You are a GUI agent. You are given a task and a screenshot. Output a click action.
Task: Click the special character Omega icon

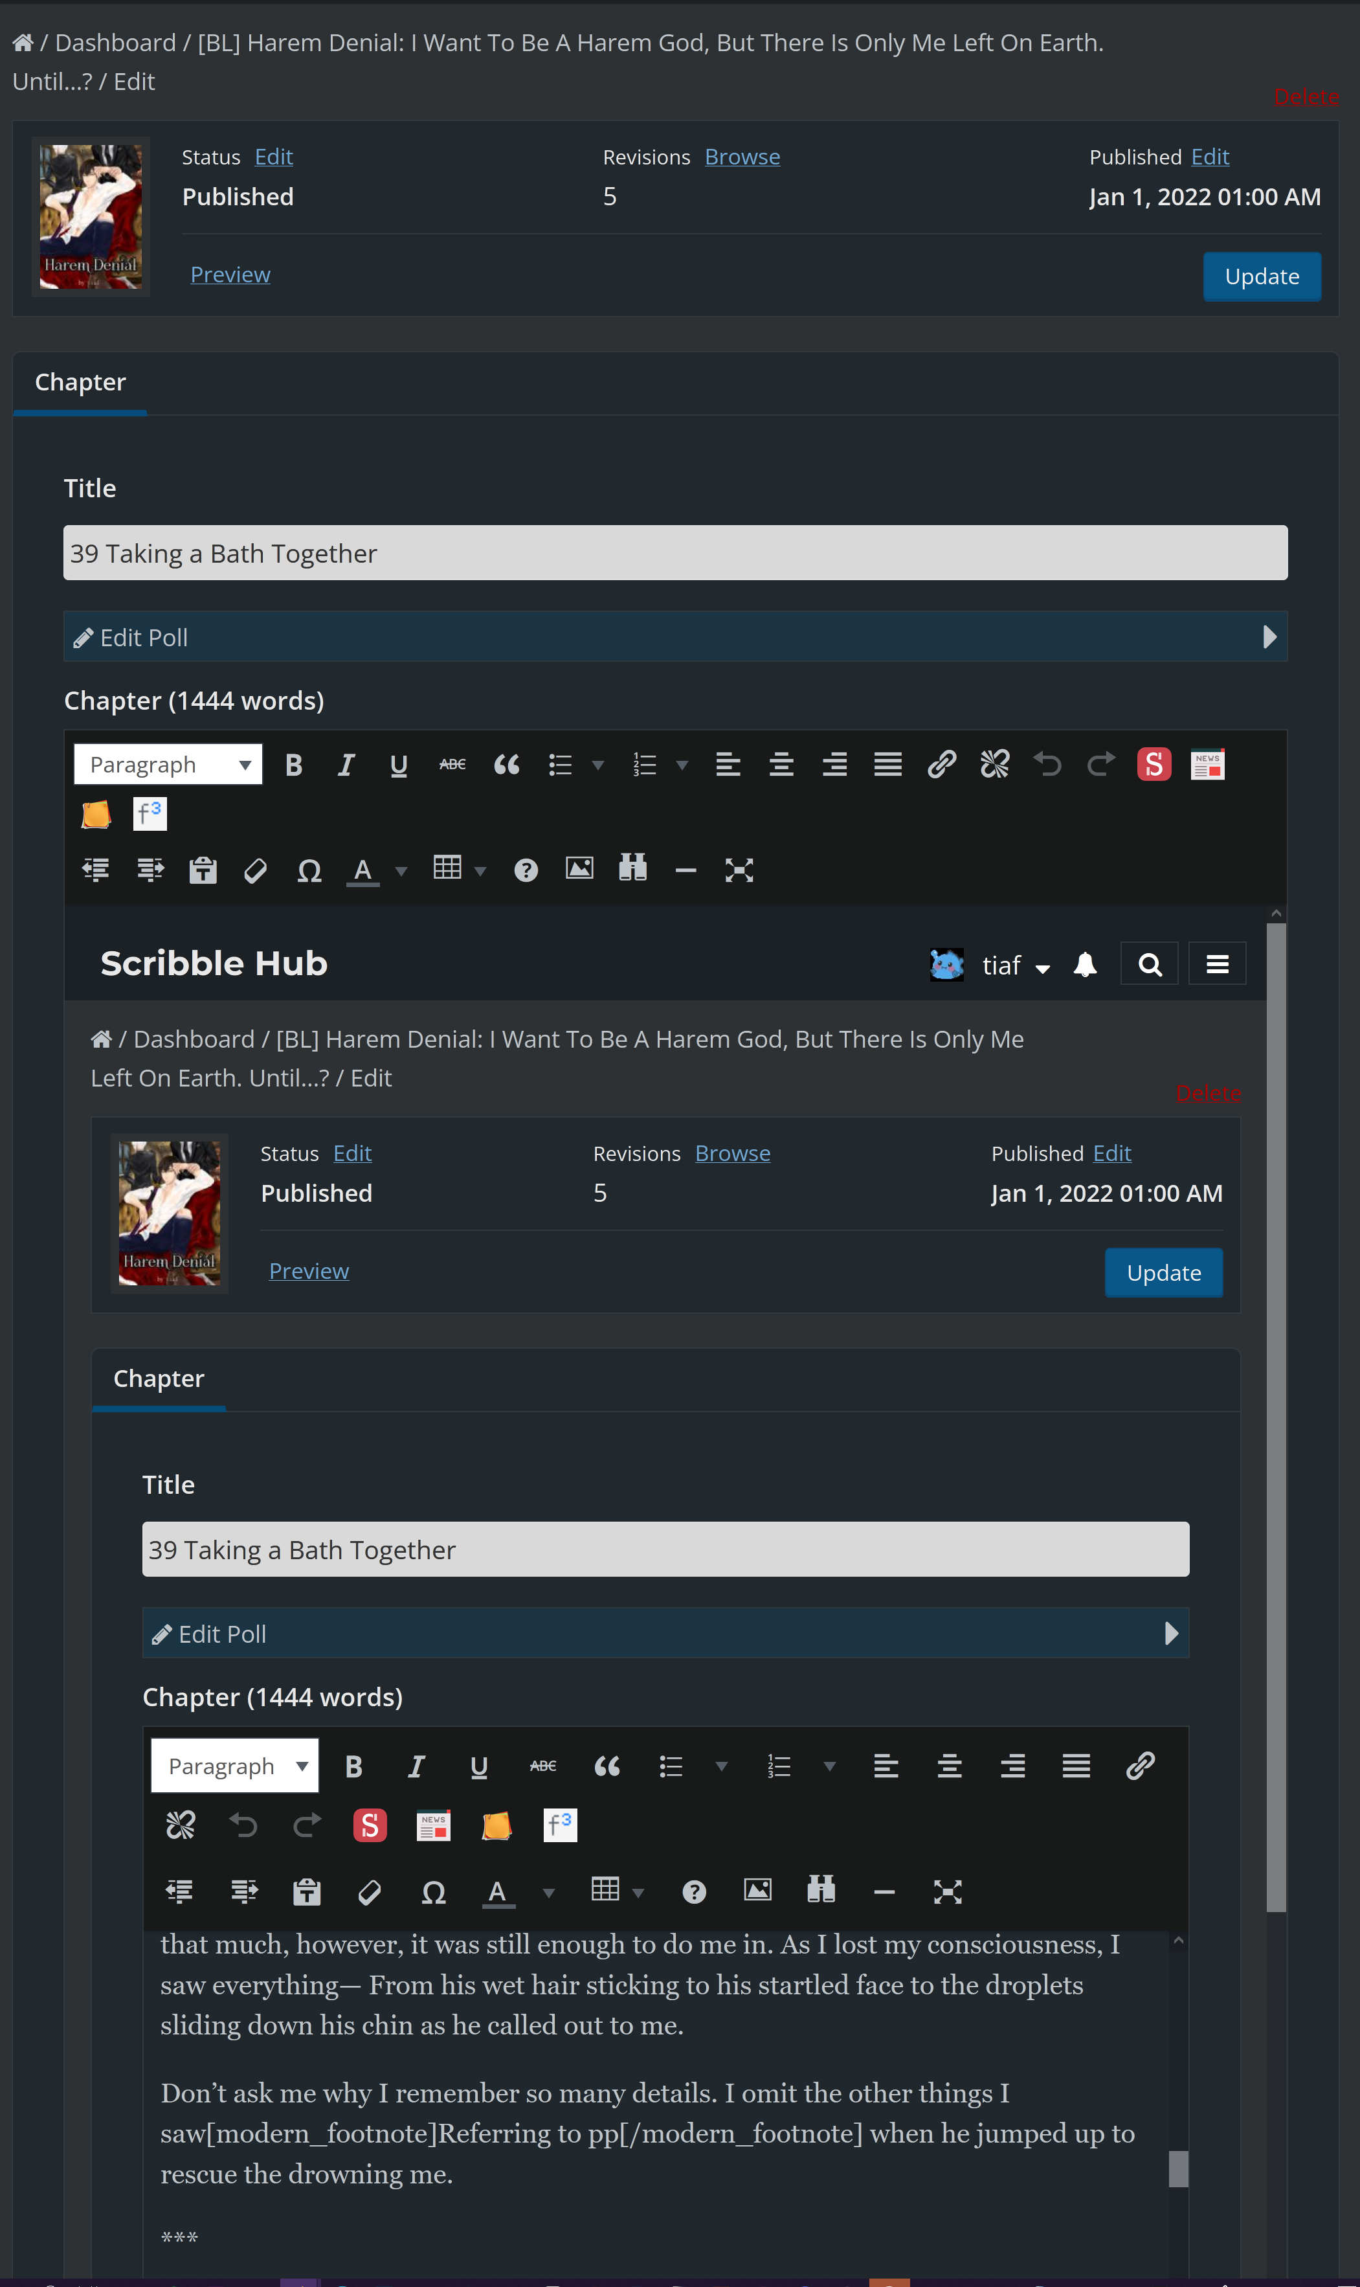pyautogui.click(x=310, y=870)
